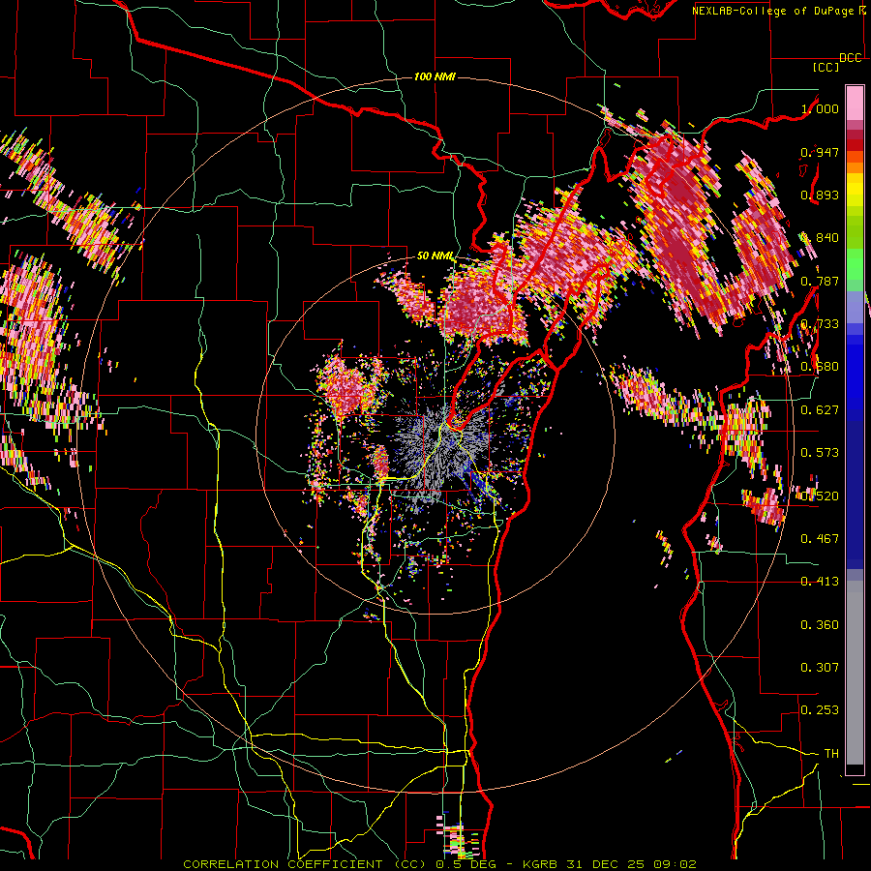Click the DCC label above the legend
871x871 pixels.
click(x=851, y=58)
